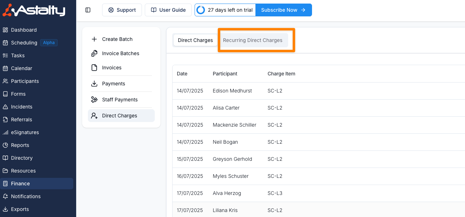
Task: Open the Incidents warning icon
Action: [5, 107]
